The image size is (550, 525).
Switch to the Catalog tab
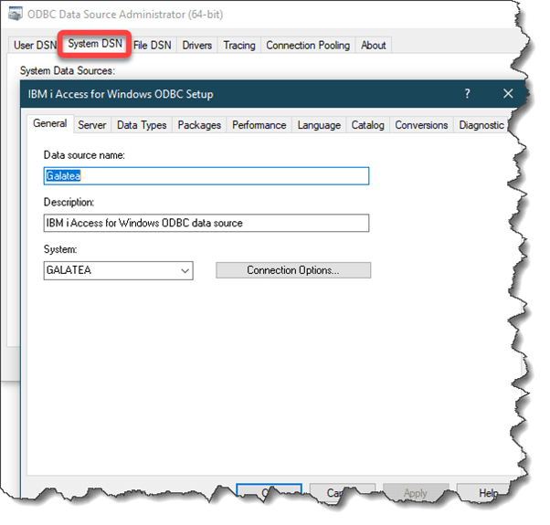coord(368,125)
